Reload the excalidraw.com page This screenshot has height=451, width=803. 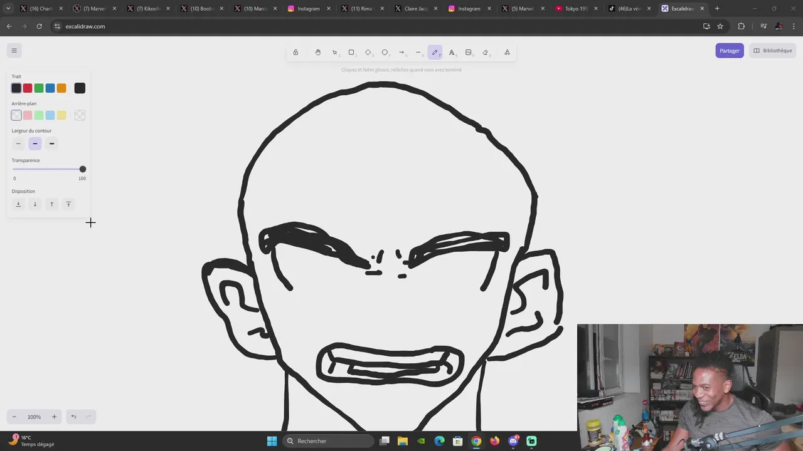point(39,26)
